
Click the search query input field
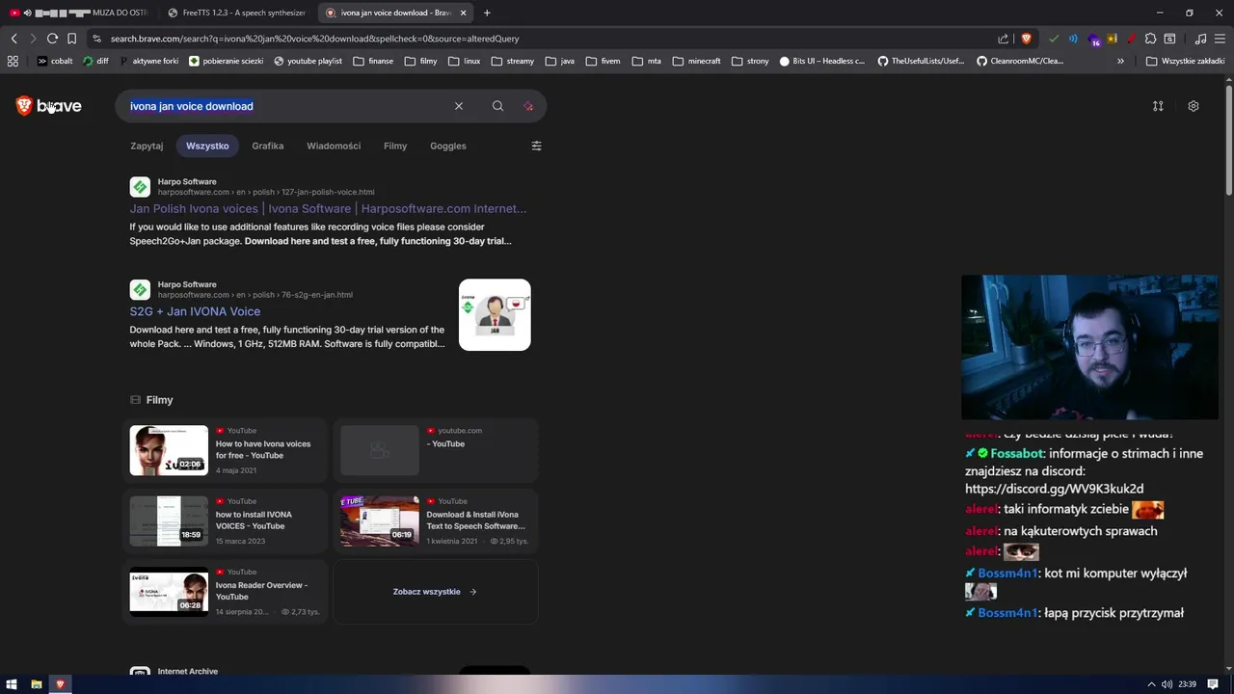tap(289, 106)
